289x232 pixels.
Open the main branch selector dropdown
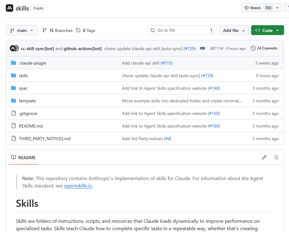[x=22, y=30]
